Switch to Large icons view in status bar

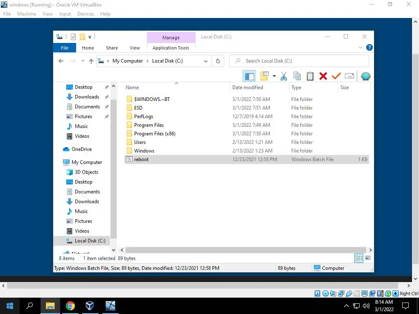368,258
